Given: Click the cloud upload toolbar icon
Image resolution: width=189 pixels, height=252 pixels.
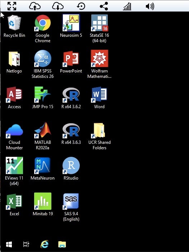Looking at the screenshot, I should click(35, 6).
